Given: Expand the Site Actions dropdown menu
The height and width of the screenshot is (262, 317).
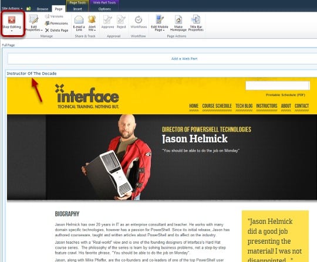Looking at the screenshot, I should (x=12, y=8).
